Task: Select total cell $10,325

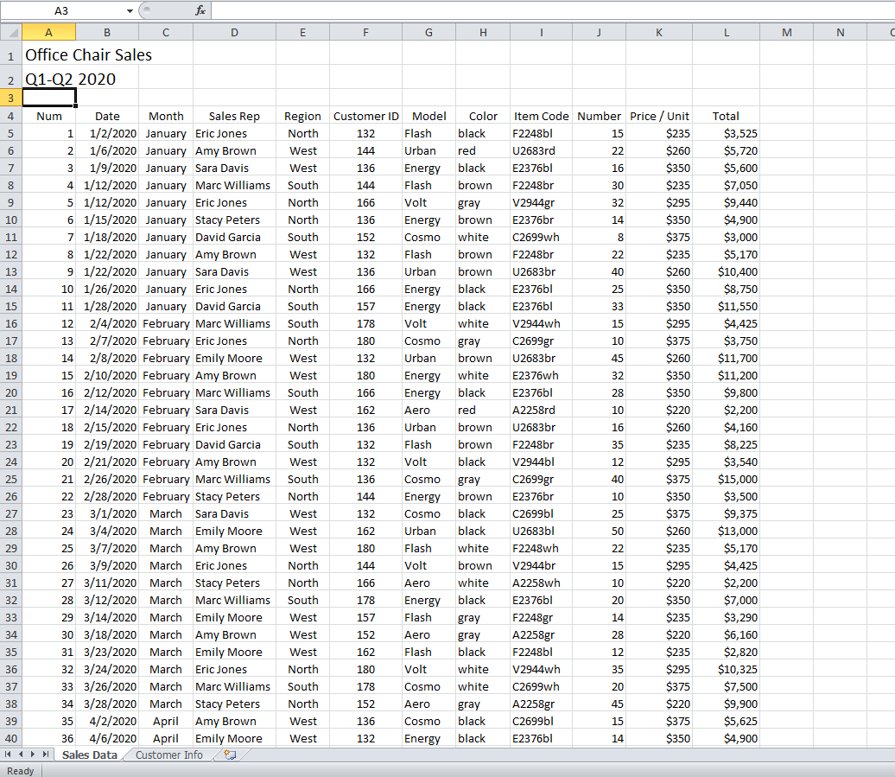Action: (727, 670)
